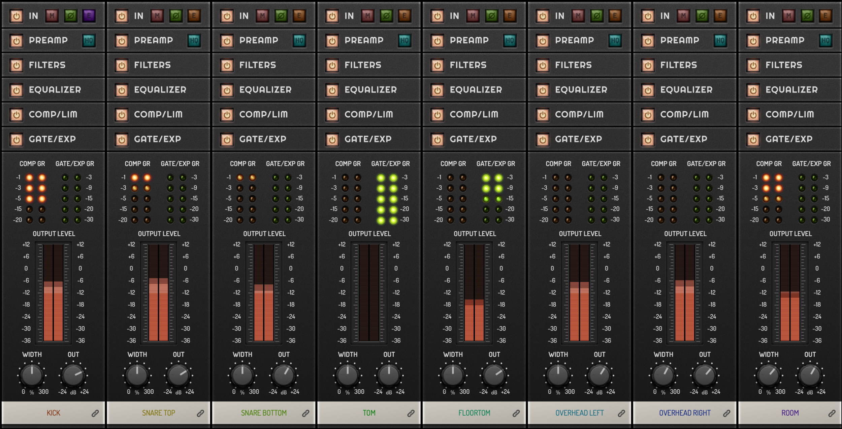Disable COMP/LIM power on KICK channel
This screenshot has height=429, width=842.
(x=17, y=115)
